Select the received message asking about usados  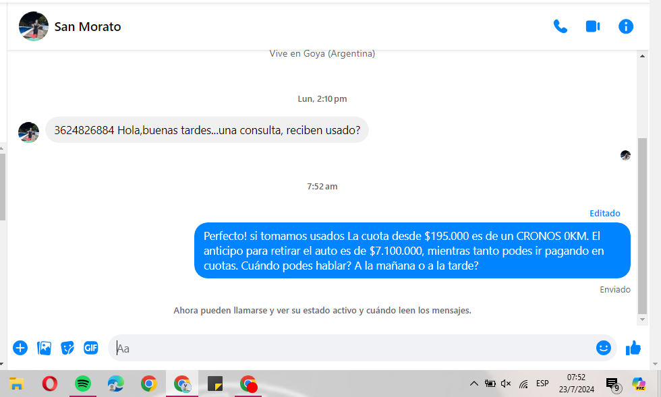[x=207, y=130]
